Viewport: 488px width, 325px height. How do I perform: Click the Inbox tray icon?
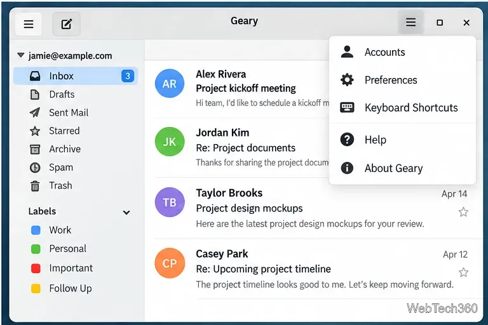point(35,76)
